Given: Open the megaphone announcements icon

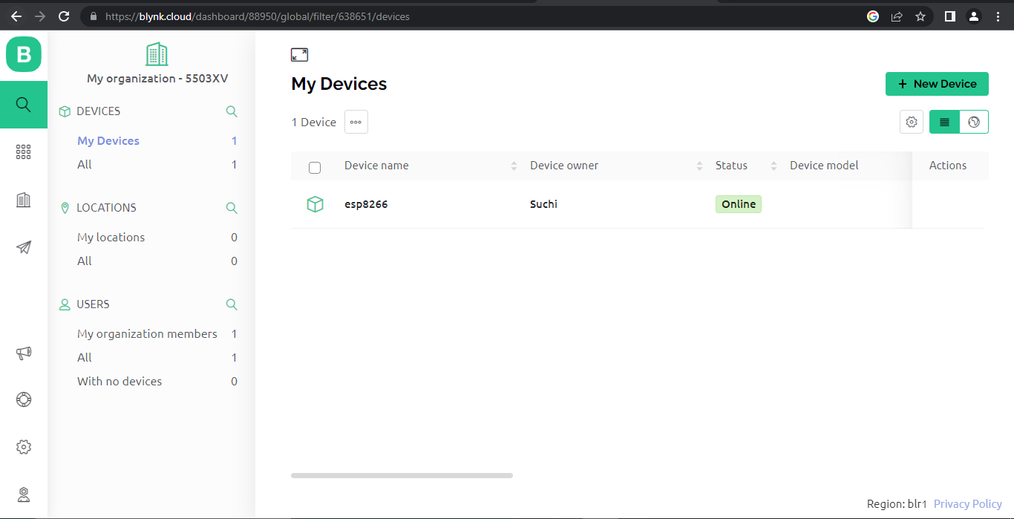Looking at the screenshot, I should point(24,353).
